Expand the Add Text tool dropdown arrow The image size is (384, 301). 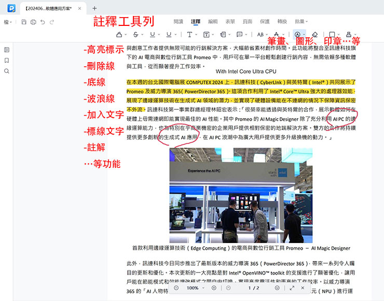click(196, 35)
